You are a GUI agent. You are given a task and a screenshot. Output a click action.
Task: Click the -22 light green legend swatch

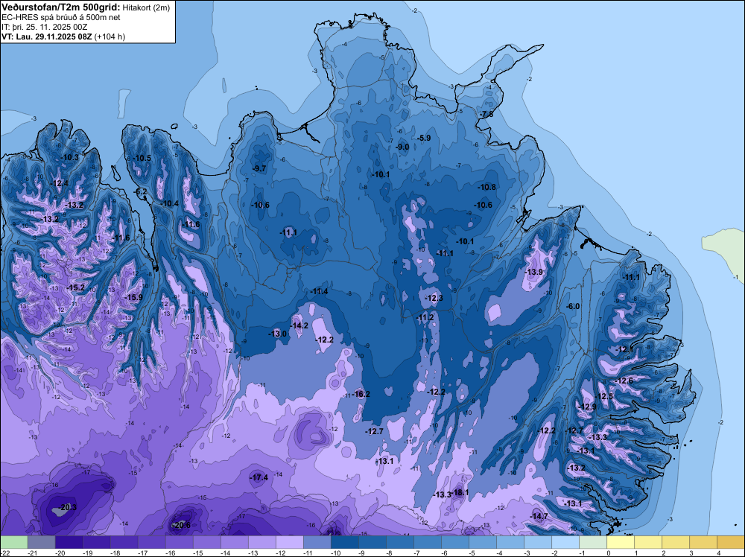point(13,542)
